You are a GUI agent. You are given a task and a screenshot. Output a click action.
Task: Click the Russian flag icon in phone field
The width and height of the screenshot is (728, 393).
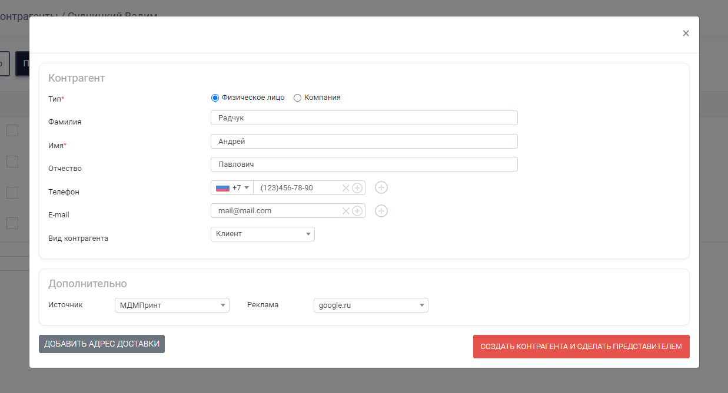pos(222,188)
